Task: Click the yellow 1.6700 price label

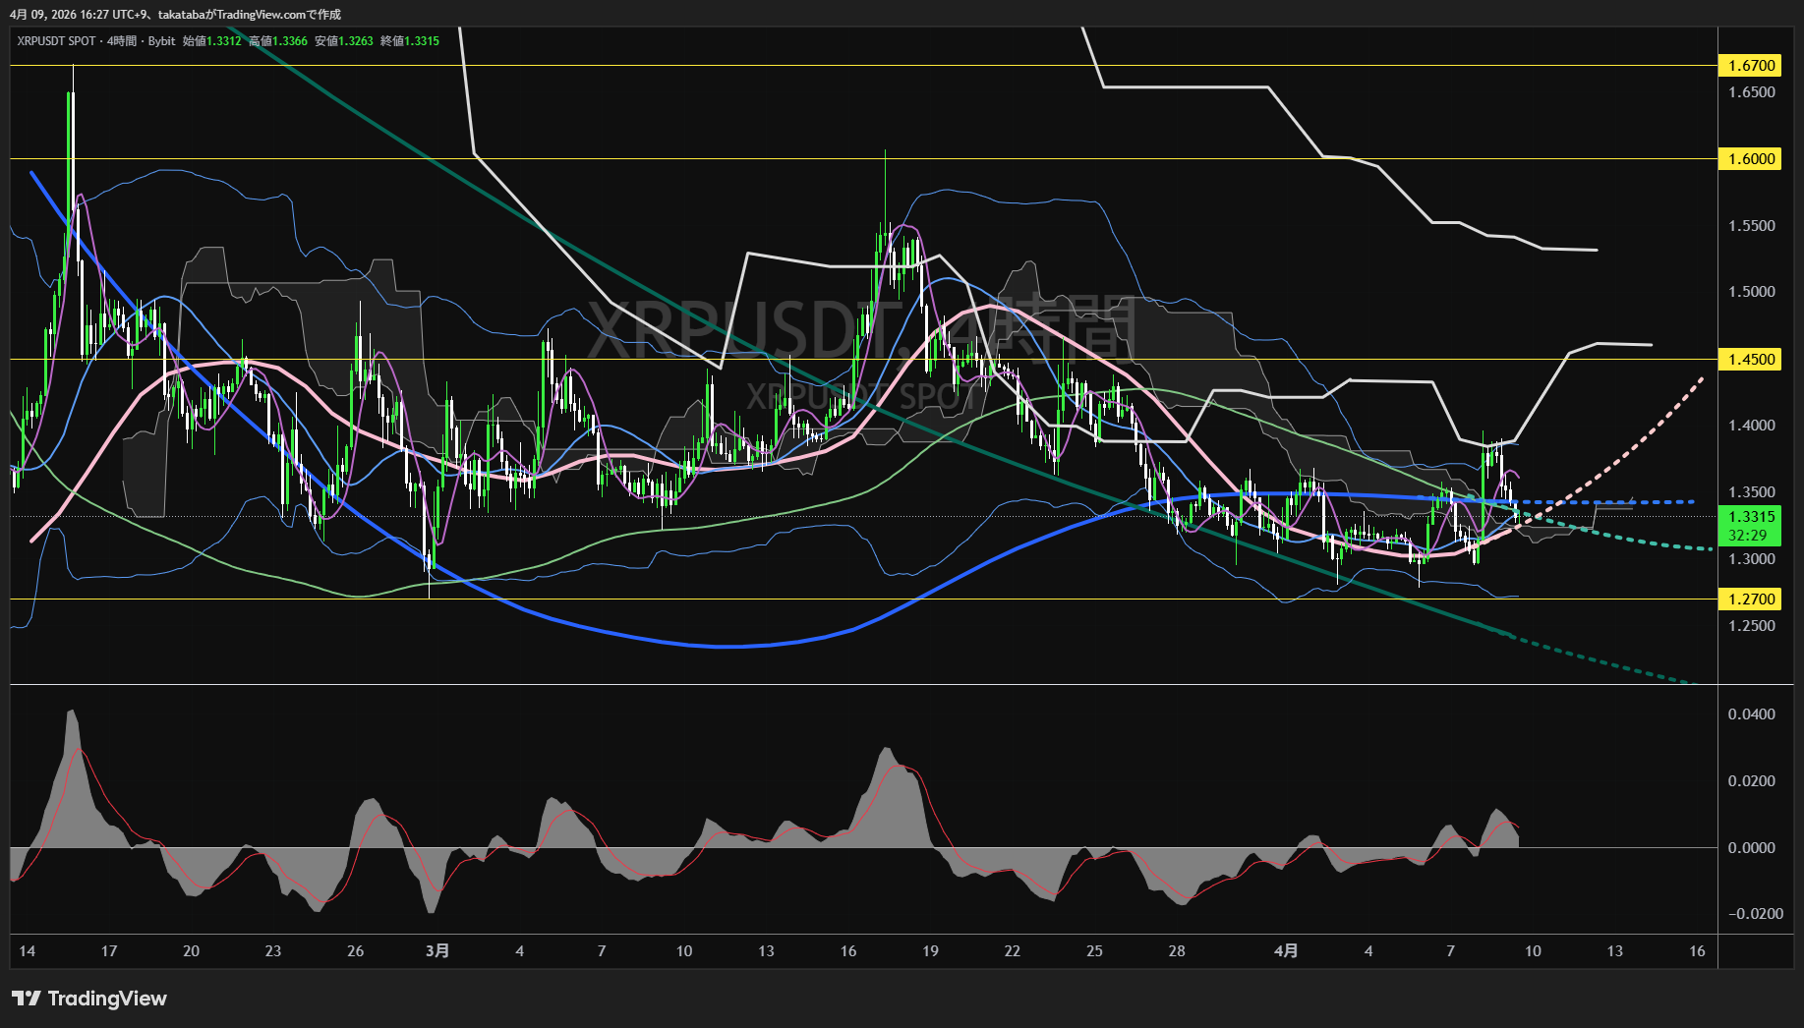Action: tap(1751, 66)
